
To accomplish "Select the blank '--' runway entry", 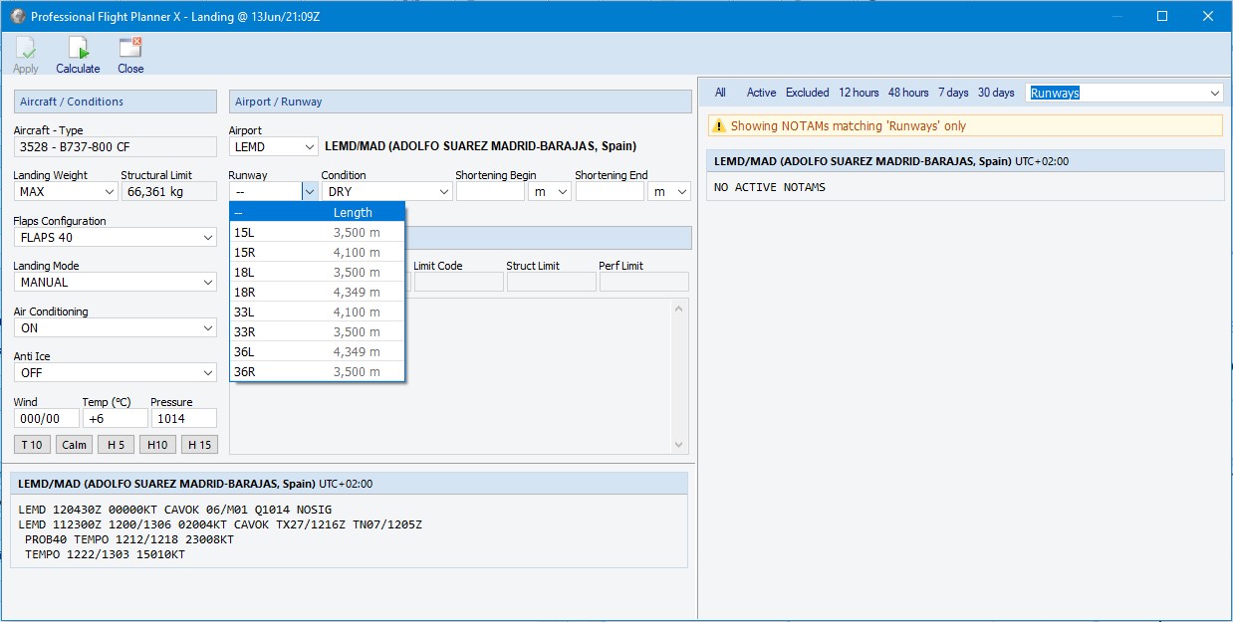I will coord(317,212).
